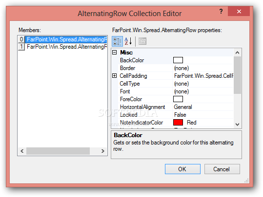Viewport: 263px width, 197px height.
Task: Click the Cancel button
Action: click(x=222, y=169)
